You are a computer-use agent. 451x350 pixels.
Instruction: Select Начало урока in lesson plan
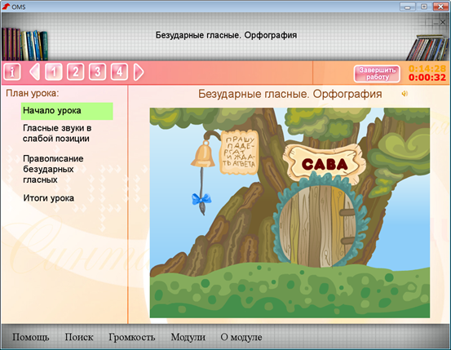coord(67,111)
